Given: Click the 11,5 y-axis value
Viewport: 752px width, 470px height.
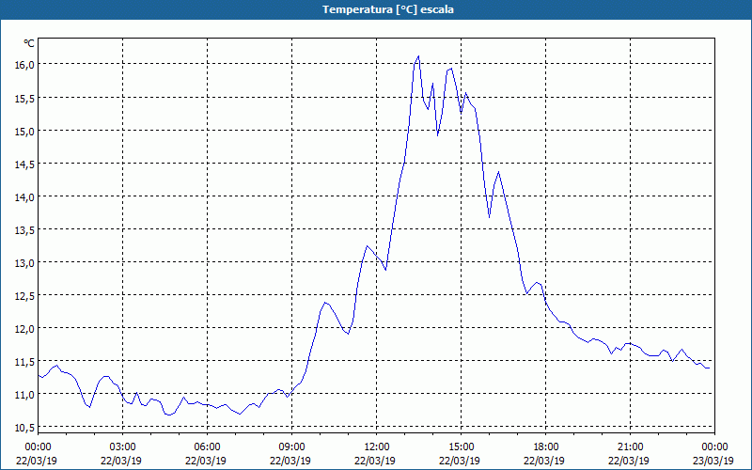Looking at the screenshot, I should [x=24, y=362].
